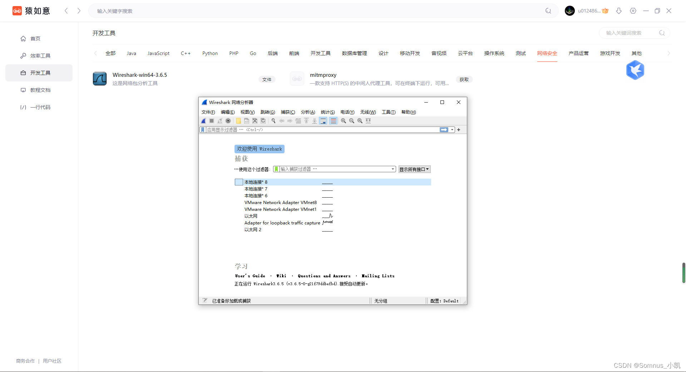Click 配置: Default in status bar
Viewport: 686px width, 372px height.
click(444, 301)
